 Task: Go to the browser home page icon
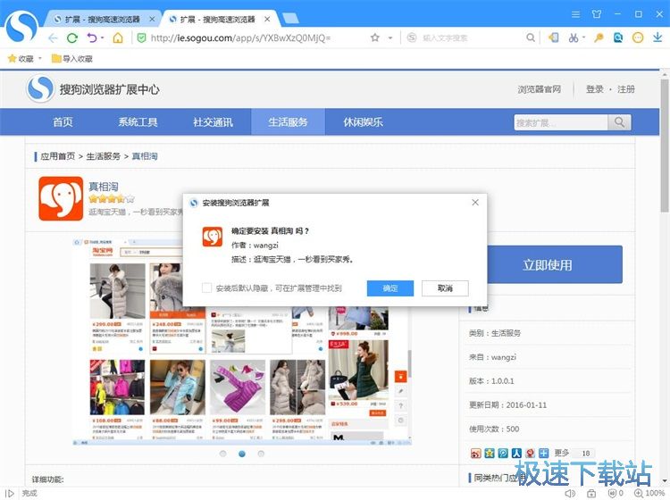pos(118,38)
